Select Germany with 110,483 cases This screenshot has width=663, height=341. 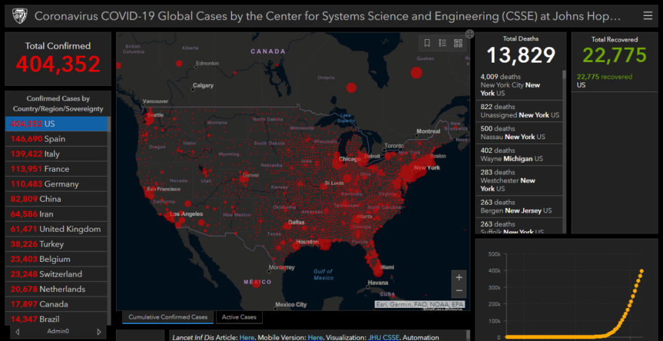tap(56, 184)
